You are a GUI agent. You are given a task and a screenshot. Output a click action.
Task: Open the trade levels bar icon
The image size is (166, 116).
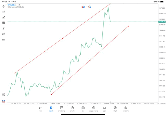(3, 17)
